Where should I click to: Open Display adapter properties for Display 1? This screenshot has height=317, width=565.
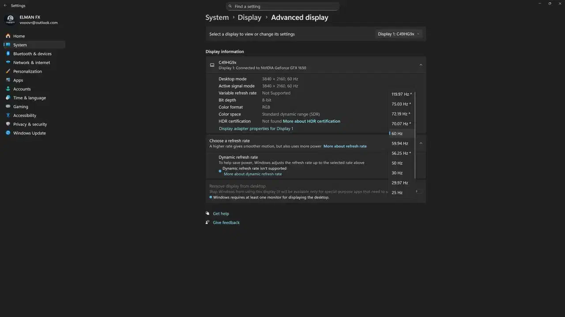coord(256,129)
